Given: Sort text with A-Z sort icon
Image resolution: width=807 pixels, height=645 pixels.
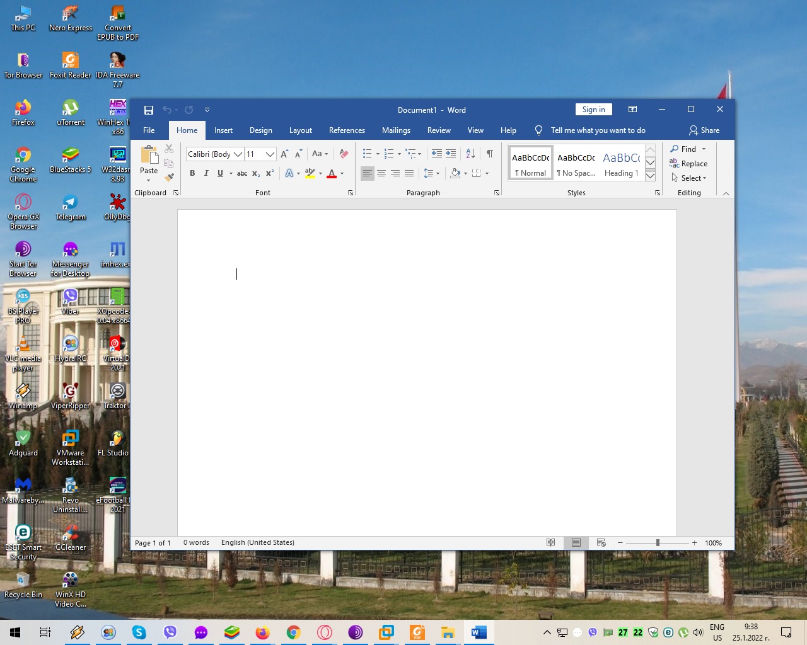Looking at the screenshot, I should click(x=470, y=154).
